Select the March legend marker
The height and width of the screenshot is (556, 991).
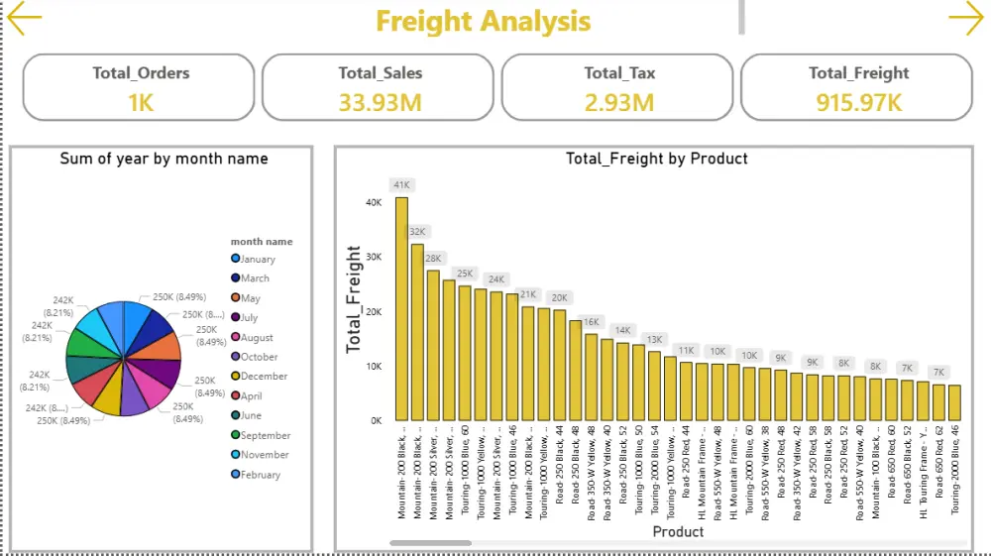tap(235, 278)
